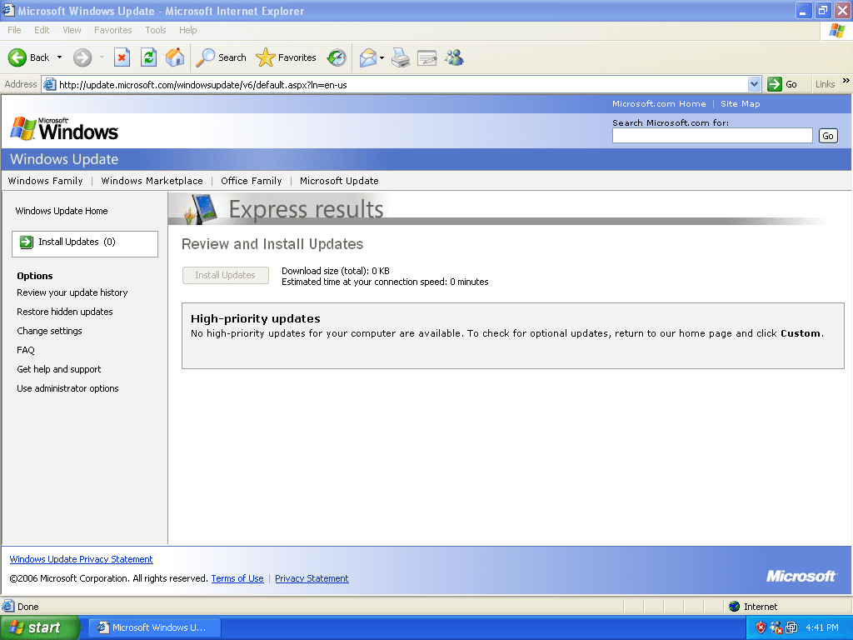Print the page with the printer icon

401,57
